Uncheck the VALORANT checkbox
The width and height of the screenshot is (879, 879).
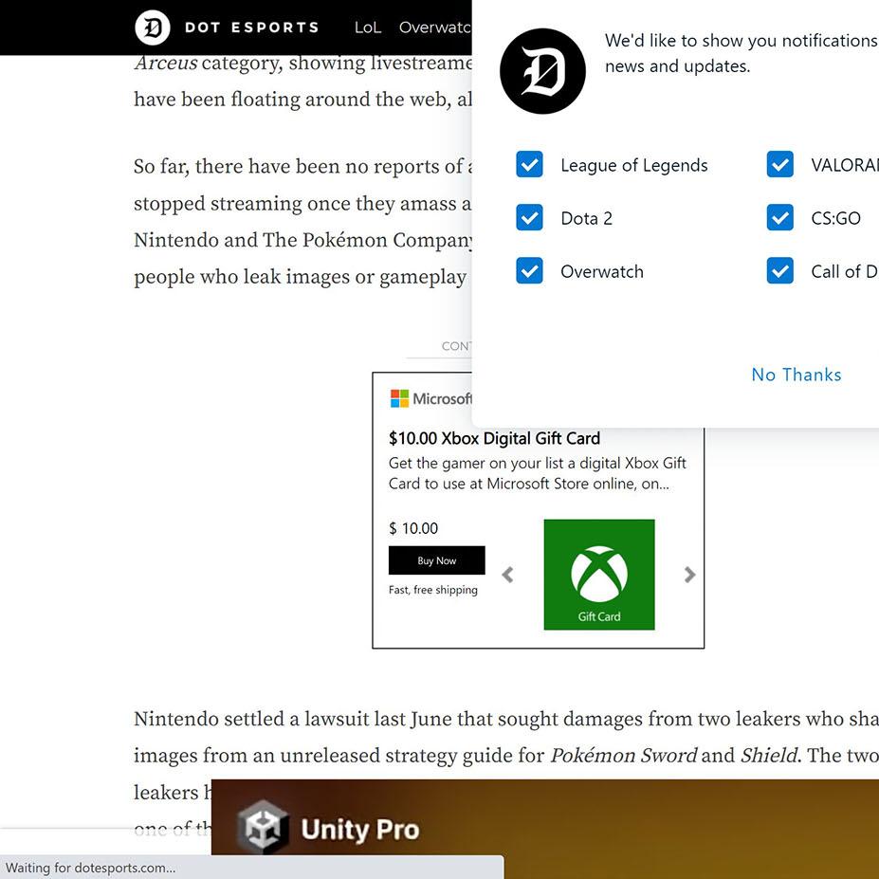779,164
